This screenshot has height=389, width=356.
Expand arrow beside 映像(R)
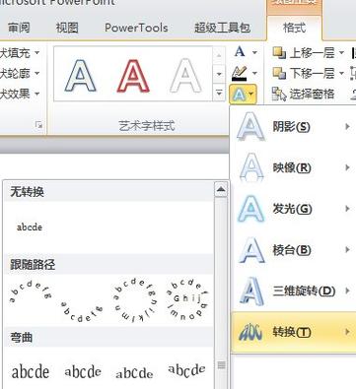(347, 167)
